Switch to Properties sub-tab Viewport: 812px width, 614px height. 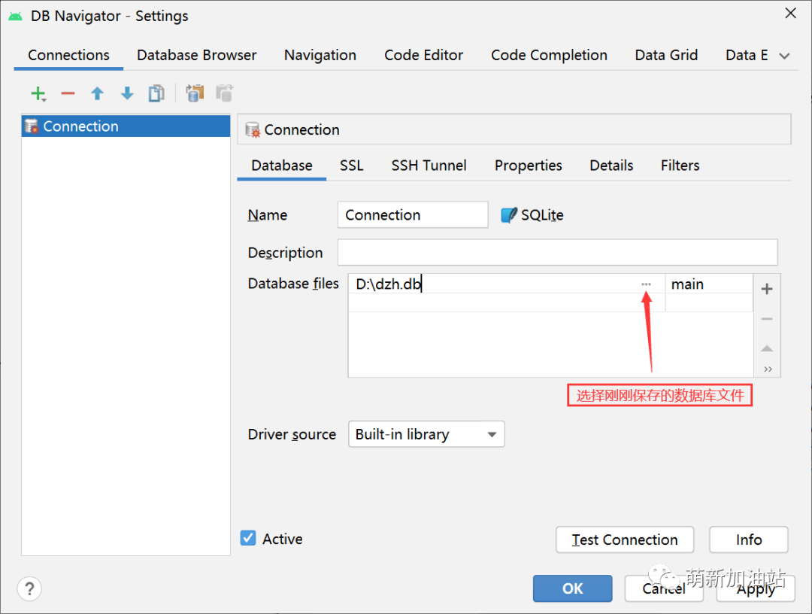[x=529, y=166]
